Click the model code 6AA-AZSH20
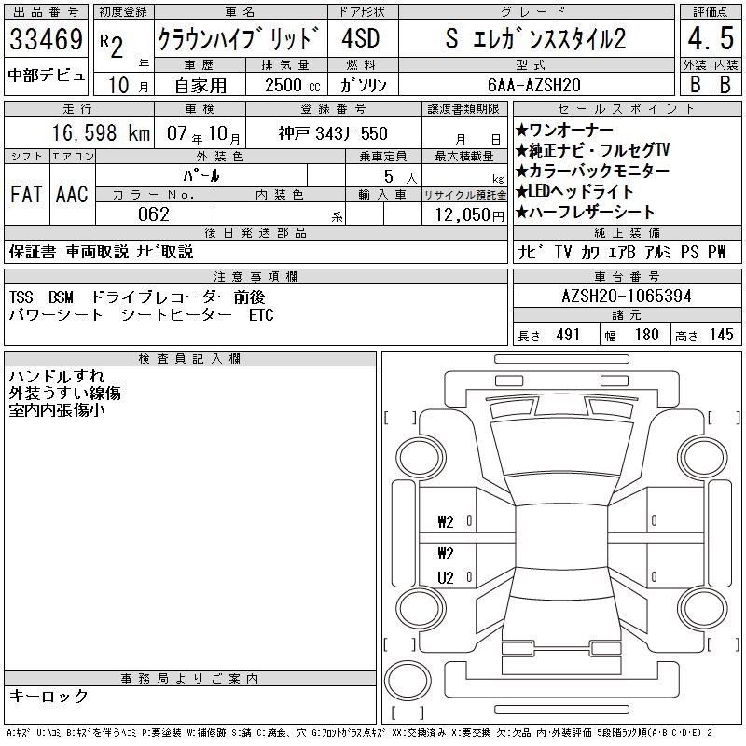This screenshot has height=746, width=746. (533, 85)
